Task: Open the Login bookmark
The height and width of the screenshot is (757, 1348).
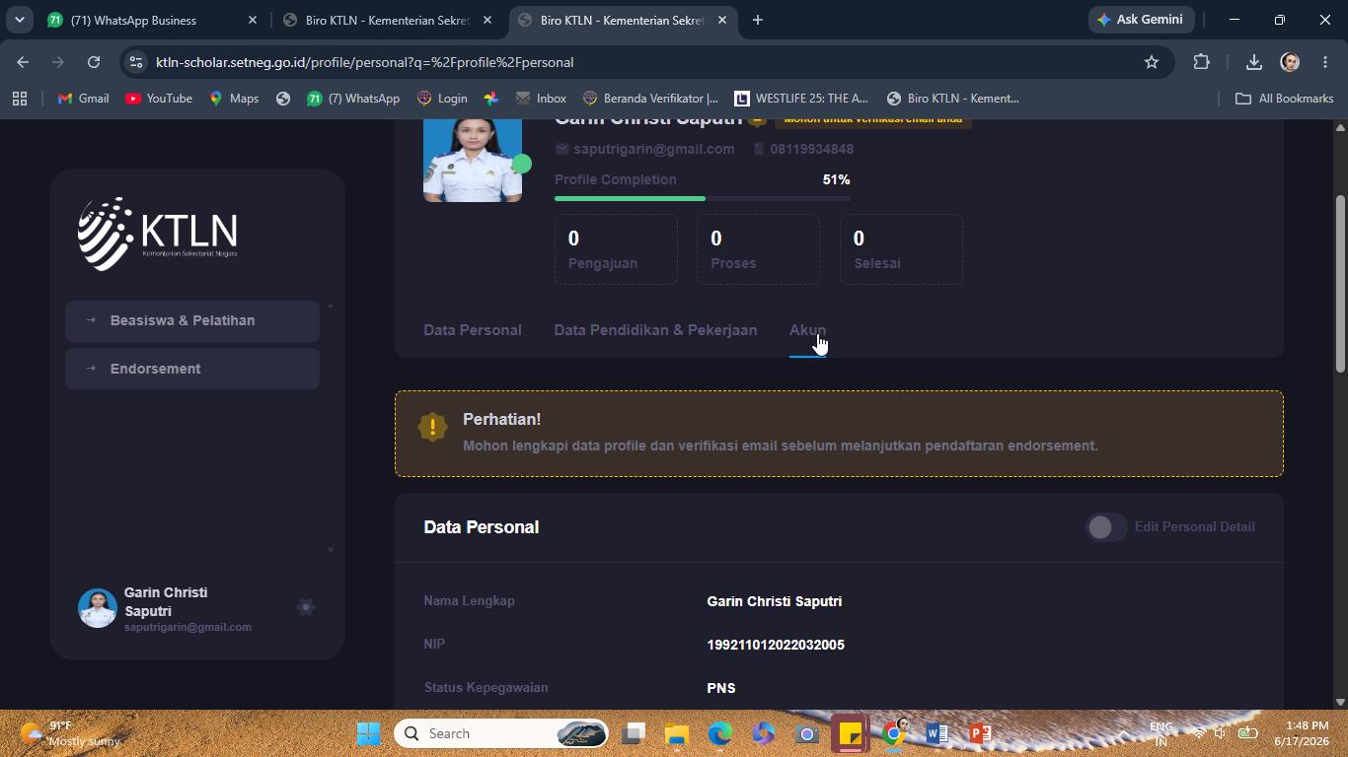Action: click(442, 99)
